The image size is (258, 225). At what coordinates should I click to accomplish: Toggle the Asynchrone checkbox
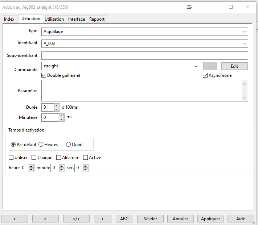coord(205,75)
